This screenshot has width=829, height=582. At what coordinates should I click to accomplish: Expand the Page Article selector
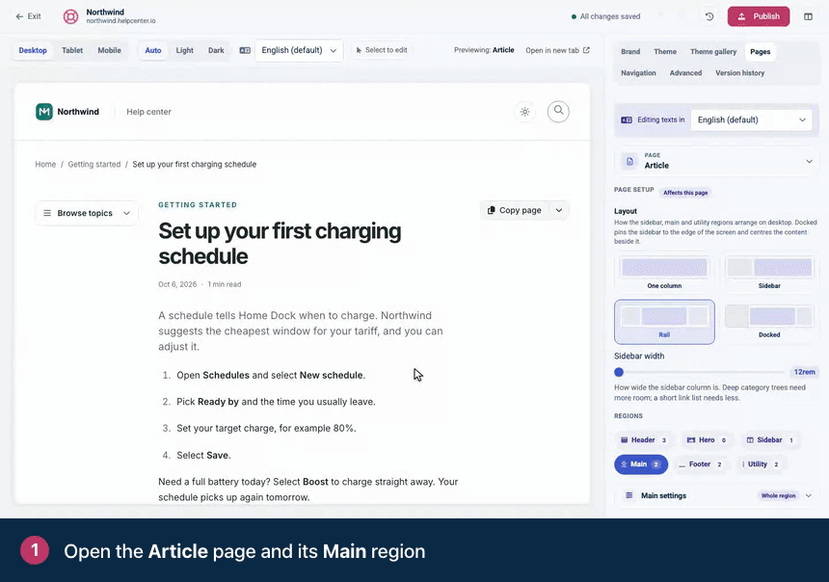coord(716,161)
